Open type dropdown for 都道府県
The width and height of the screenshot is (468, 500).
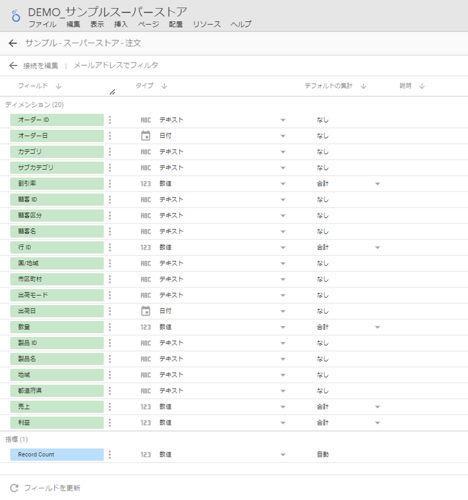[x=283, y=391]
